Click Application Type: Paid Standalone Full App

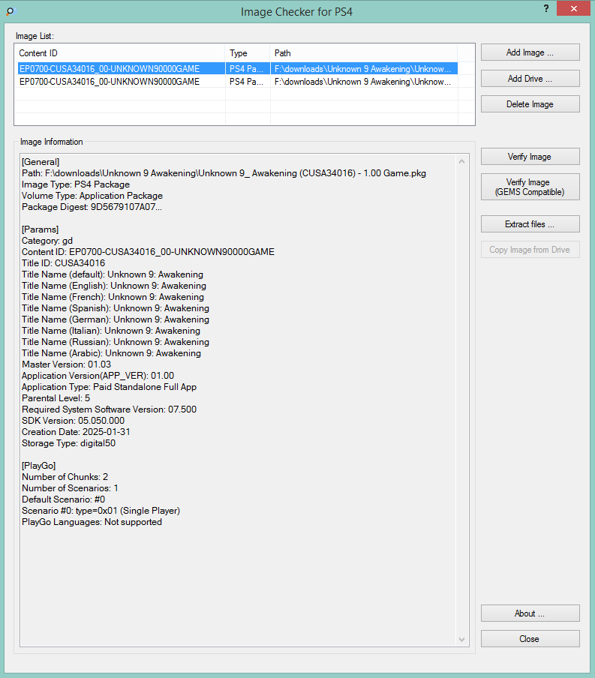[109, 387]
